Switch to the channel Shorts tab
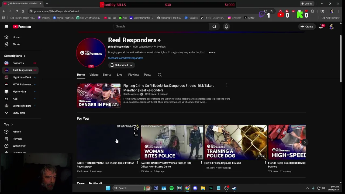This screenshot has width=345, height=194. [107, 75]
